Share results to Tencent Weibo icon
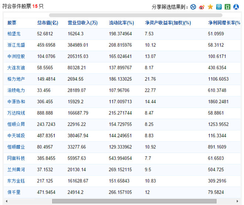244x205 pixels. point(219,7)
